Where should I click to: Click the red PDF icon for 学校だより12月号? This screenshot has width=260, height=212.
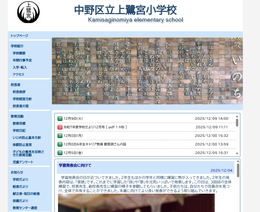60,127
